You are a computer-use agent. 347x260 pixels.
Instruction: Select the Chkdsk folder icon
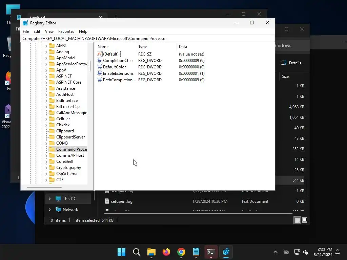click(52, 125)
